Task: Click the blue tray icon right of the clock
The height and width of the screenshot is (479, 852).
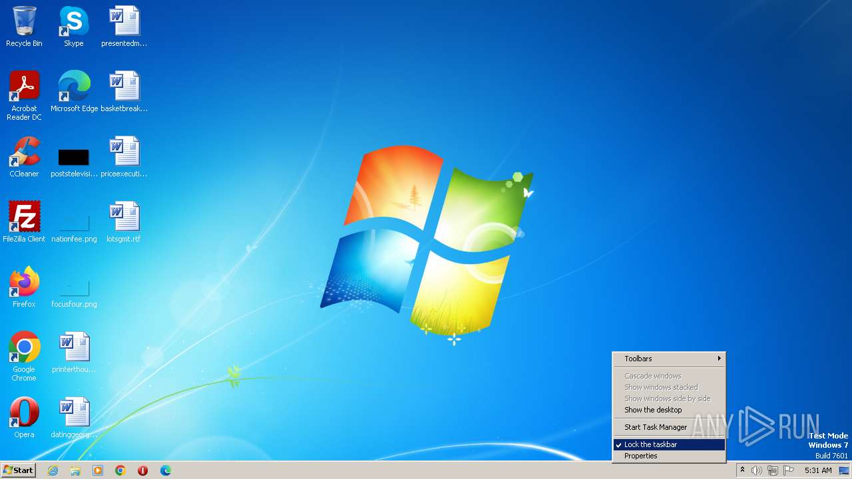Action: [x=844, y=470]
